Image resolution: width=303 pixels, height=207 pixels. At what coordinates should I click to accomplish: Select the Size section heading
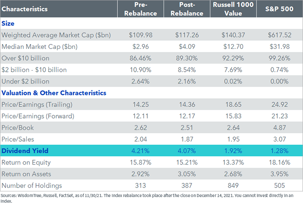click(8, 23)
